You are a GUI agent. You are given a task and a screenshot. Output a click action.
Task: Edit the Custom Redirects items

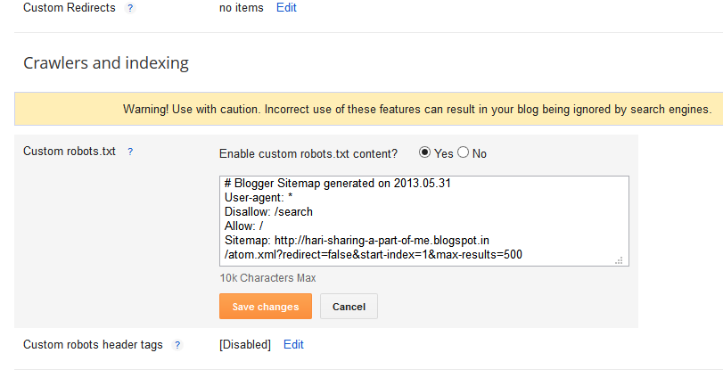pos(286,8)
